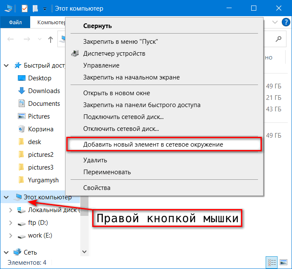Collapse the Сеть network tree node
Viewport: 292px width, 269px height.
[x=6, y=252]
